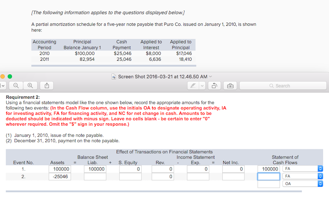The width and height of the screenshot is (329, 209).
Task: Click the $8,000 applied to interest value
Action: [154, 54]
